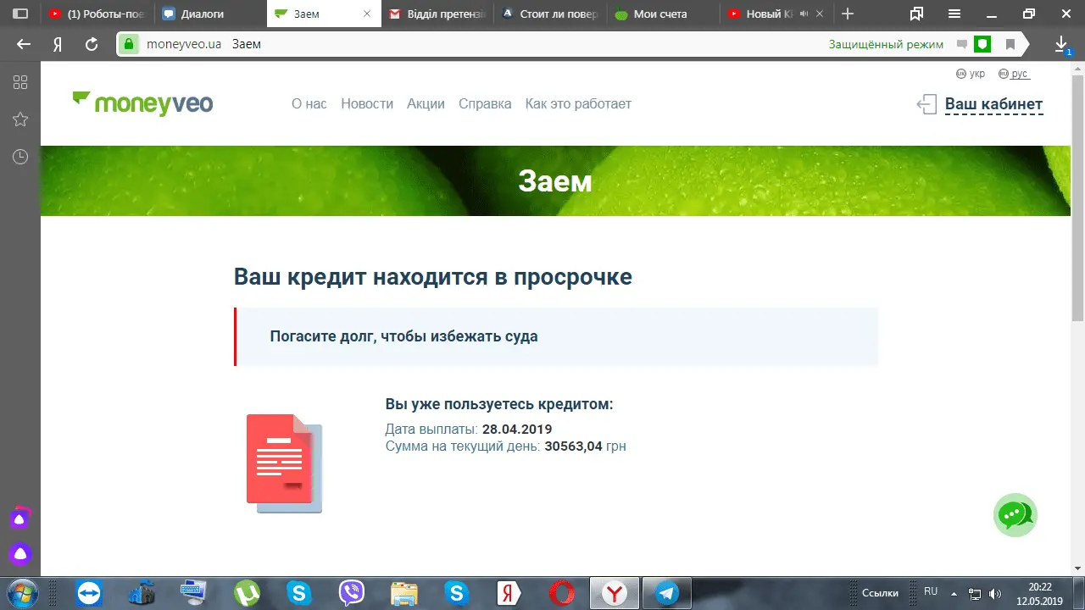The image size is (1085, 610).
Task: Open the browser hamburger menu
Action: (x=954, y=14)
